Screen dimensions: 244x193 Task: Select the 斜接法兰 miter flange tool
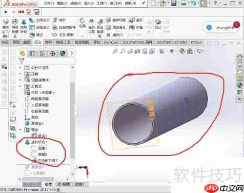tap(39, 27)
